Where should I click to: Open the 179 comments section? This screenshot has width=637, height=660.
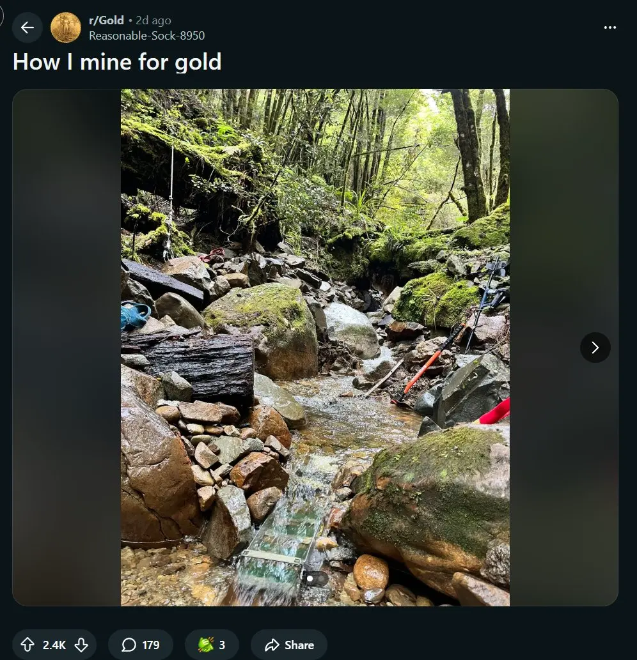(x=141, y=645)
